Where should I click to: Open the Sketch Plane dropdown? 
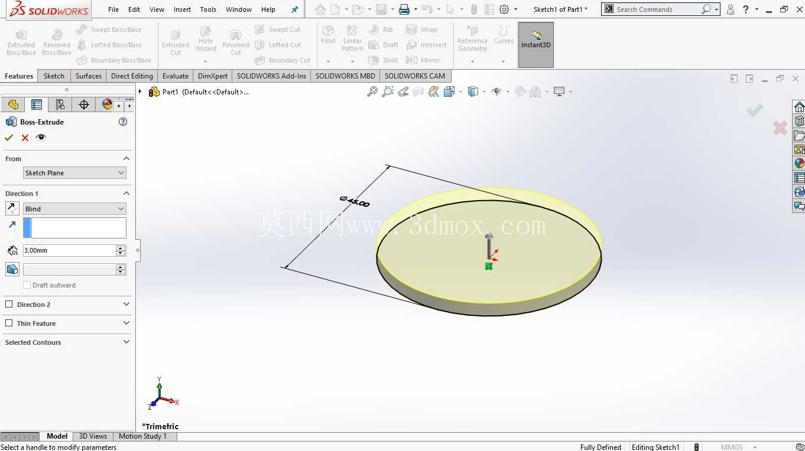74,173
